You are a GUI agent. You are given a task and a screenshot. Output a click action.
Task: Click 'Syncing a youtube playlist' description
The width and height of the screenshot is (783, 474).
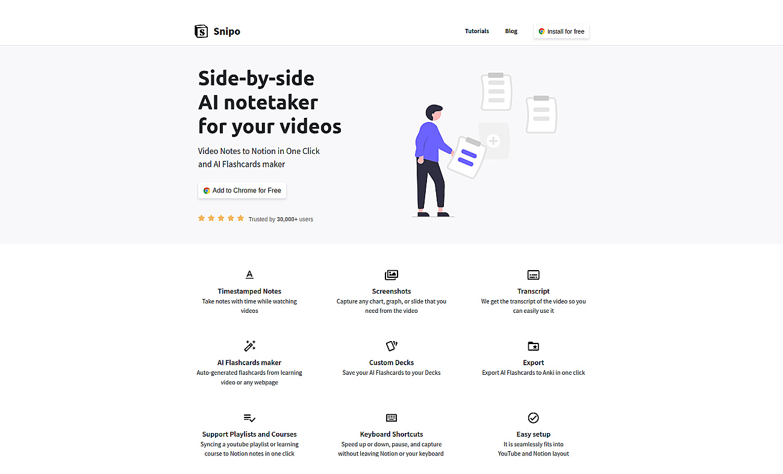249,449
